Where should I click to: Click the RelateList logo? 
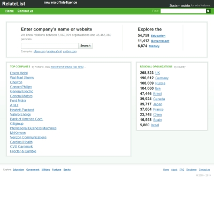[x=14, y=4]
